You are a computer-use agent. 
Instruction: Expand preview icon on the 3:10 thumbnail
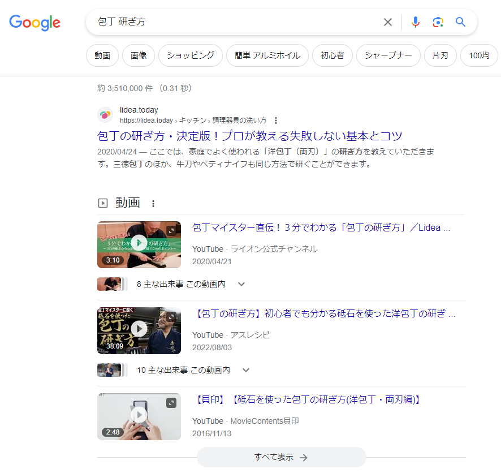[171, 231]
